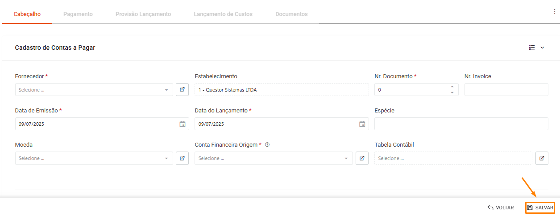Open calendar for Data de Emissão
The image size is (560, 216).
[183, 124]
